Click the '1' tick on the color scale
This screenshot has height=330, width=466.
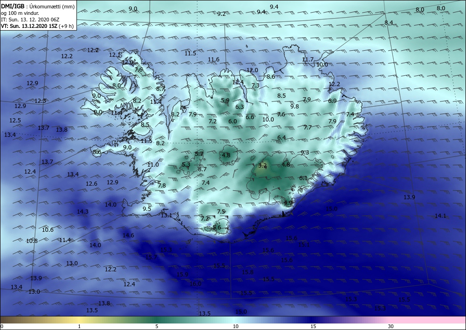[79, 326]
